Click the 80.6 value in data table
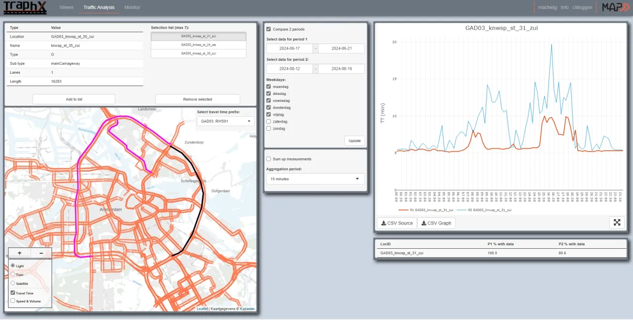The image size is (633, 320). [x=562, y=253]
